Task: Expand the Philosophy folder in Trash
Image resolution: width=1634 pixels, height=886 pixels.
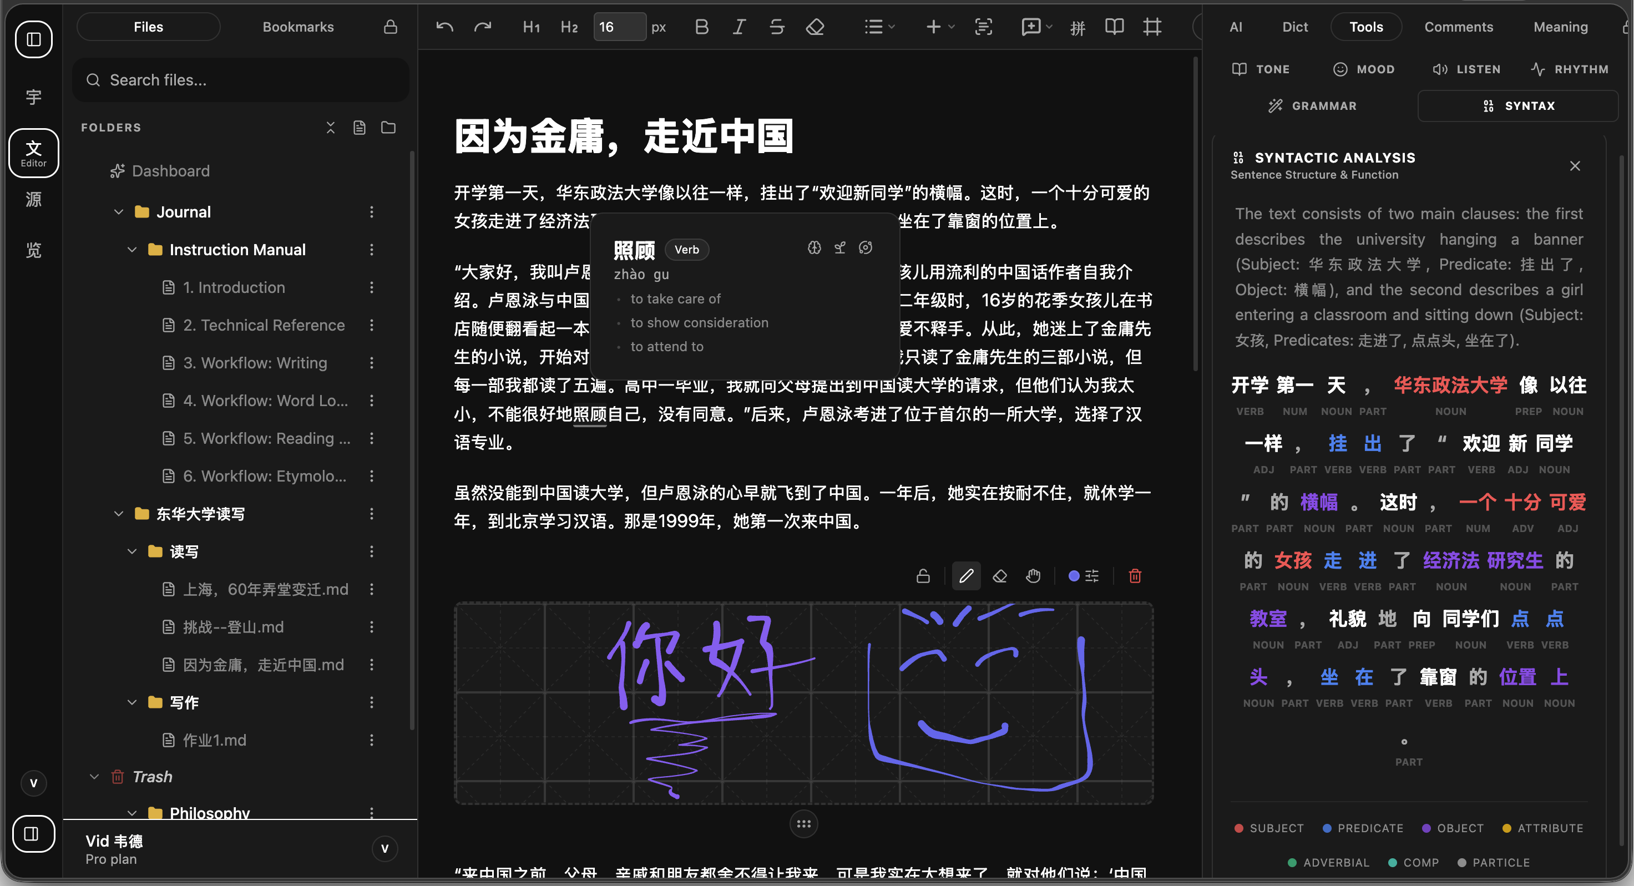Action: coord(133,812)
